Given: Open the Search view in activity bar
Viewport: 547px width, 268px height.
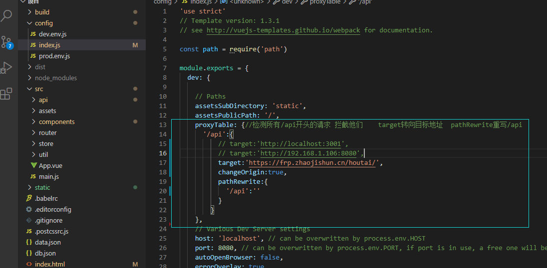Looking at the screenshot, I should click(x=6, y=15).
